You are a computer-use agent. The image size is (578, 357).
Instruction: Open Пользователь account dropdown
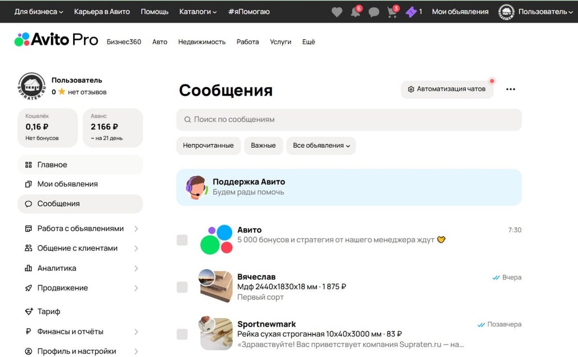click(546, 12)
